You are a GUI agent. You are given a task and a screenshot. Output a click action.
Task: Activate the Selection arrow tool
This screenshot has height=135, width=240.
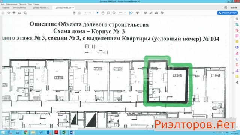(97, 13)
